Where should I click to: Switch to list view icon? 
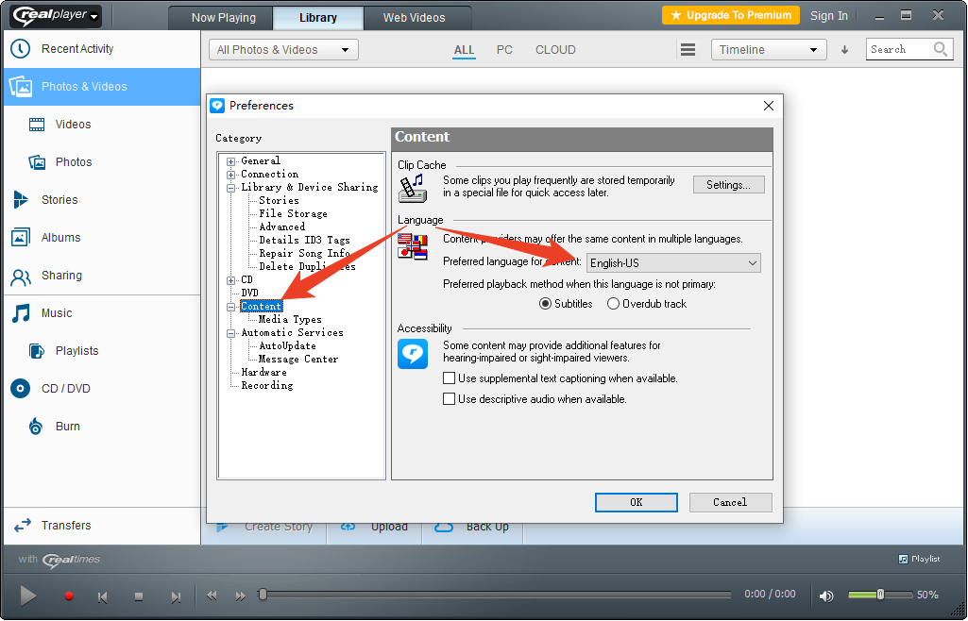tap(688, 50)
